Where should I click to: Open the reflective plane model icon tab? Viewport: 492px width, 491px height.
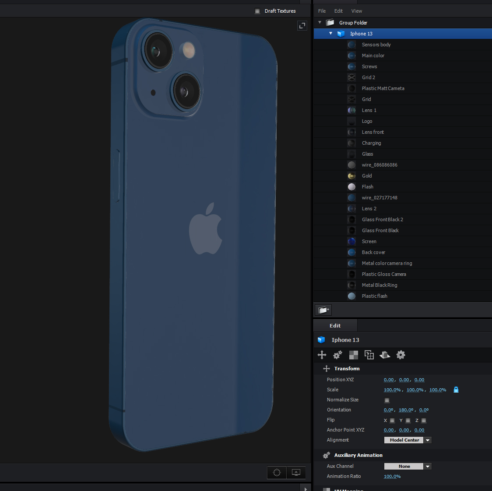coord(385,355)
